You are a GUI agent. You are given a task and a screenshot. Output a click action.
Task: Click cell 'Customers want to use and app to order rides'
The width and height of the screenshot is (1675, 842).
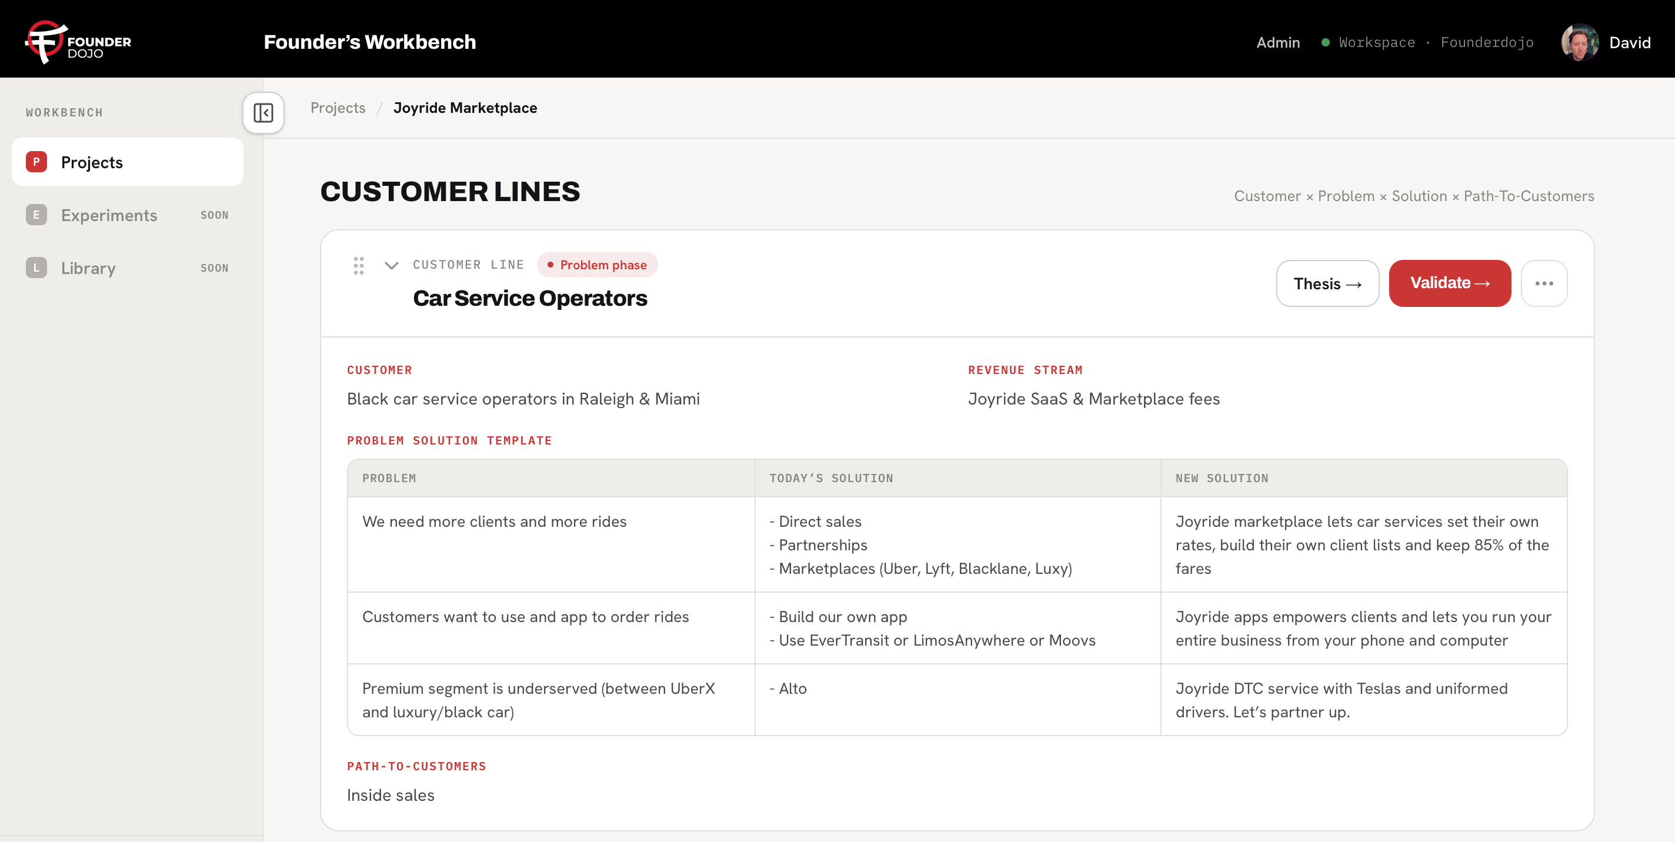(550, 628)
